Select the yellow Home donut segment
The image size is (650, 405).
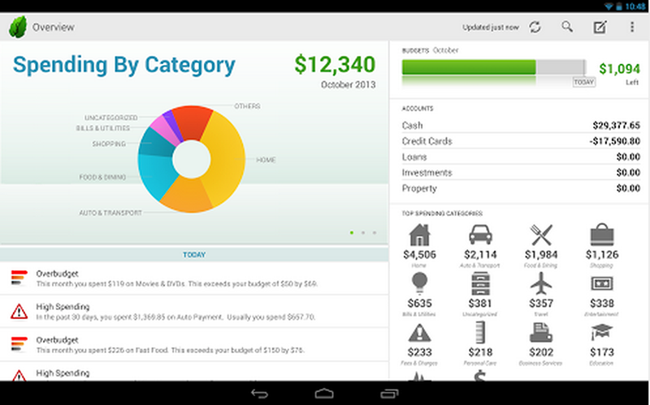coord(227,159)
